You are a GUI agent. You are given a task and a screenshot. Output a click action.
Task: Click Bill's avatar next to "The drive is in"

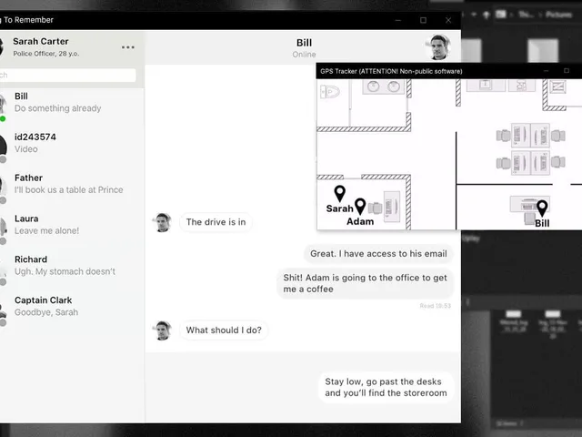coord(164,222)
